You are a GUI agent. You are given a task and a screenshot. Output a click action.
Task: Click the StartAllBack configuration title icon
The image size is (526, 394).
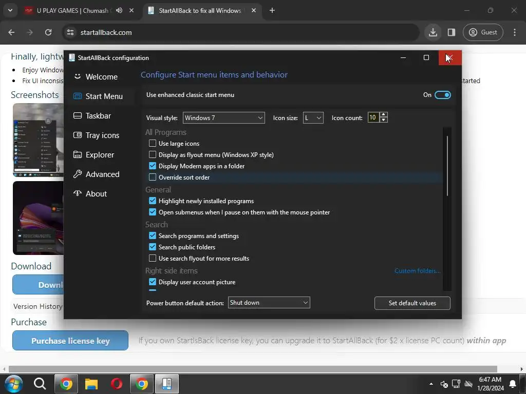coord(71,57)
